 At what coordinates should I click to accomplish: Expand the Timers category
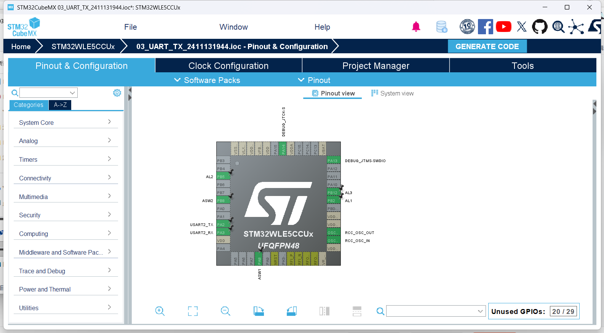(66, 159)
